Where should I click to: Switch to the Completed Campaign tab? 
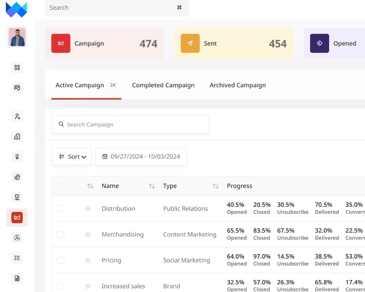click(163, 85)
